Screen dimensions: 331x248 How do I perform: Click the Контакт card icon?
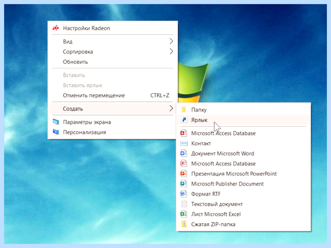pyautogui.click(x=184, y=143)
